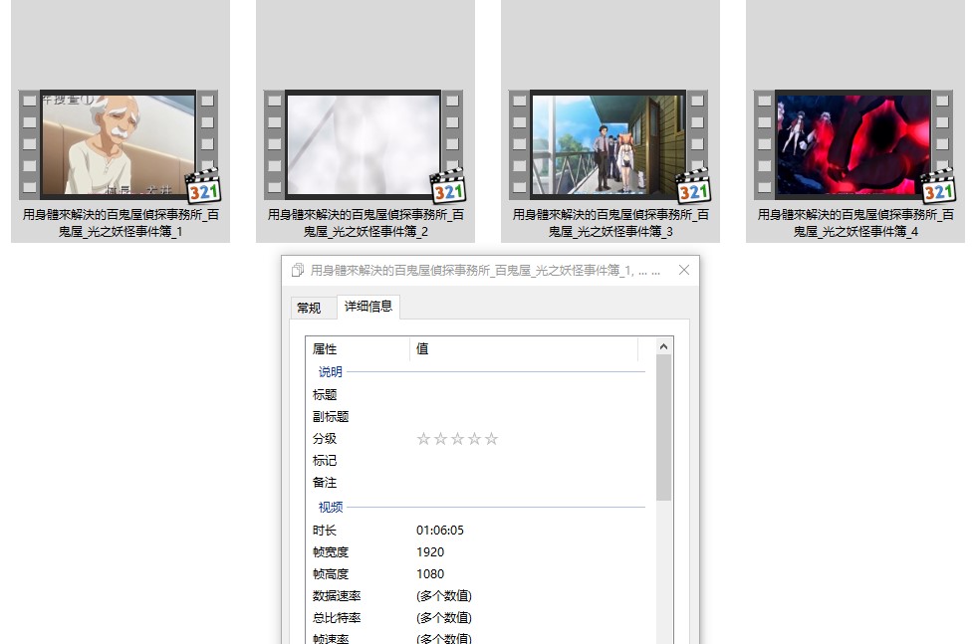The image size is (972, 644).
Task: Select the first video thumbnail with the old man
Action: click(119, 144)
